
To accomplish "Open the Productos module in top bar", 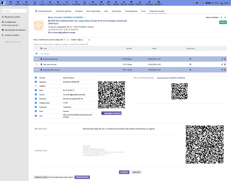I will pos(26,2).
